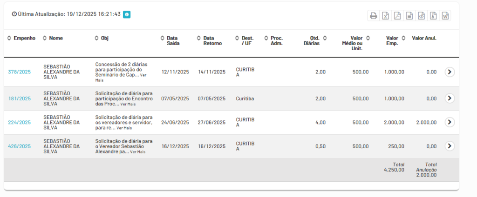
Task: Export table to Excel file
Action: [385, 16]
